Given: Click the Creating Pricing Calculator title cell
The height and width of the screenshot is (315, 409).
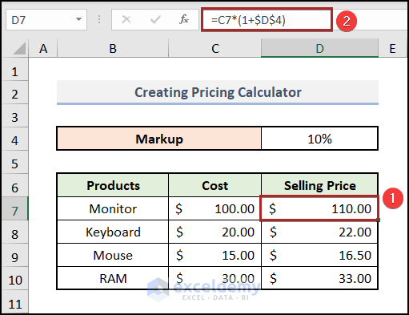Looking at the screenshot, I should (x=218, y=92).
